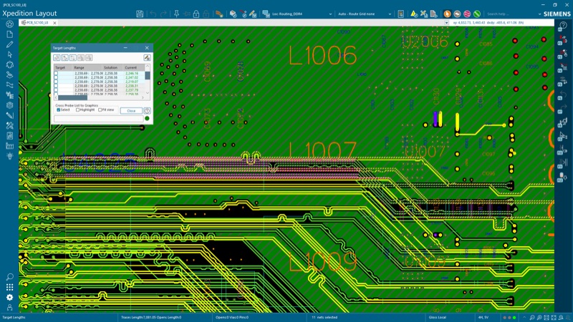Image resolution: width=573 pixels, height=322 pixels.
Task: Enable the Fit view checkbox
Action: (x=100, y=110)
